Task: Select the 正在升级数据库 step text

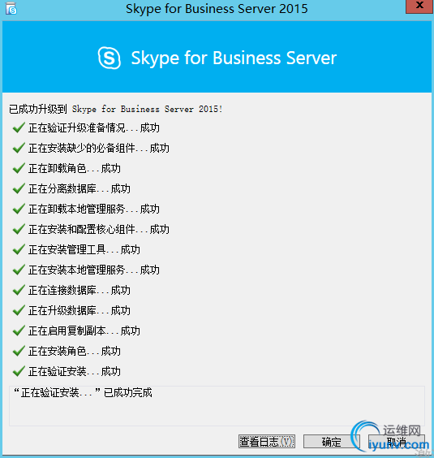Action: 79,310
